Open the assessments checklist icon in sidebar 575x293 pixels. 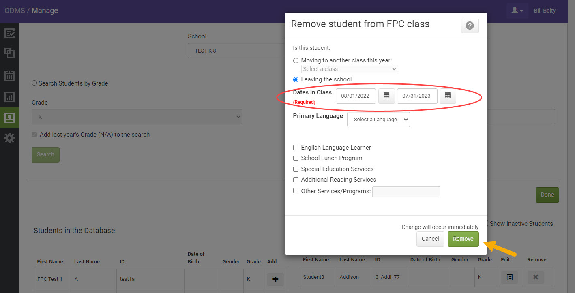(10, 33)
